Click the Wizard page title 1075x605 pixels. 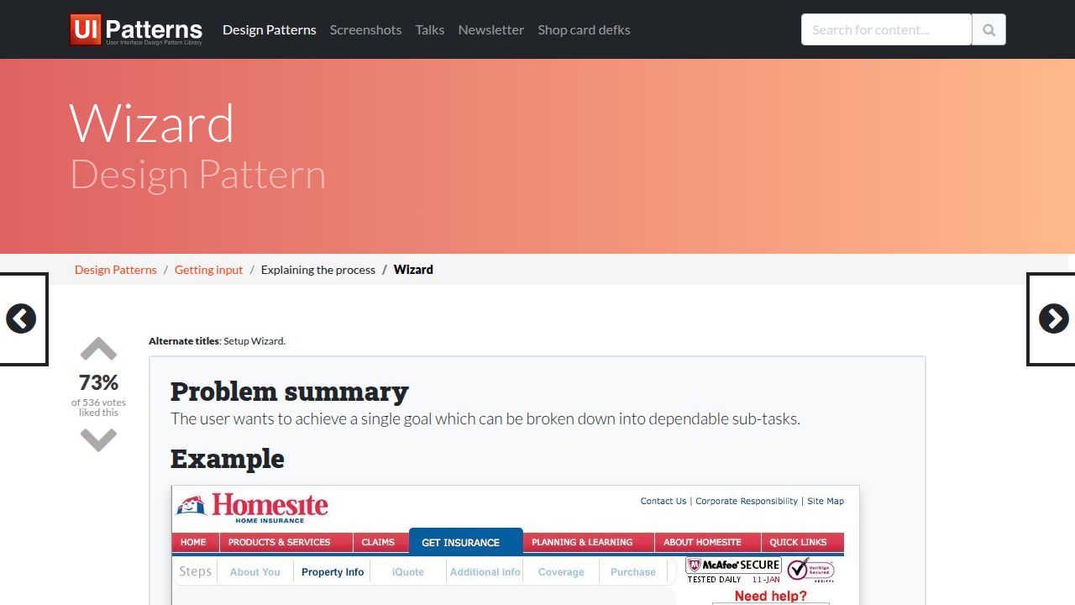pyautogui.click(x=152, y=123)
